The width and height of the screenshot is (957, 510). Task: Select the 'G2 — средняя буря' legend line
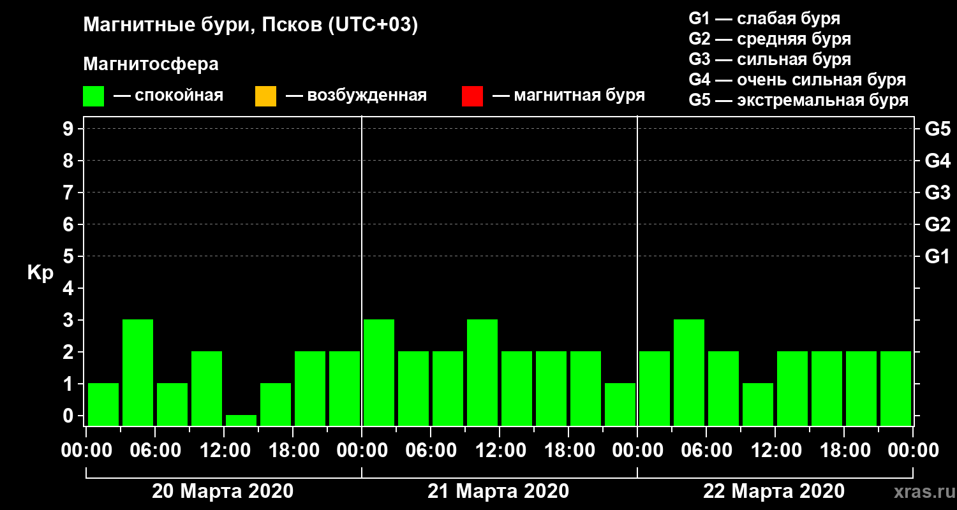pos(770,39)
